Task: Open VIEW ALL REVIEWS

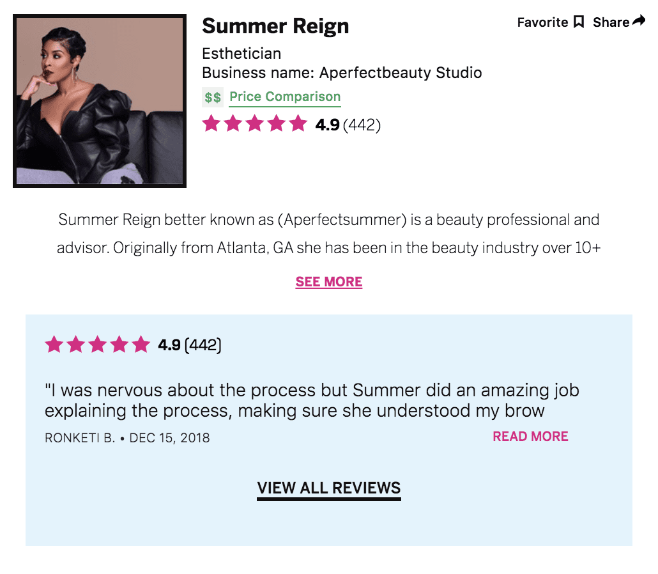Action: tap(329, 488)
